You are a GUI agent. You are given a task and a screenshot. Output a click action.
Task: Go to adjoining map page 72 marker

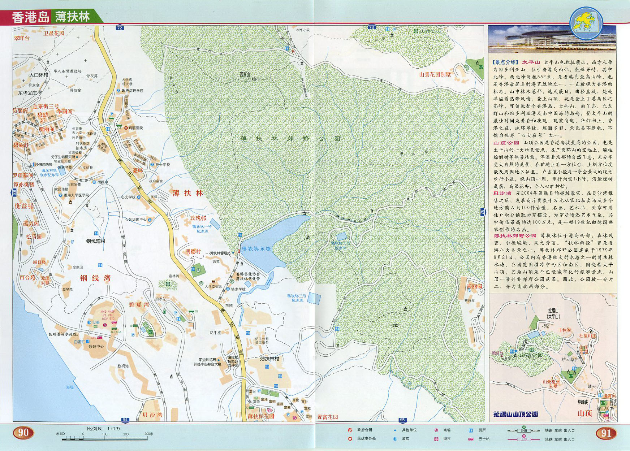(x=120, y=28)
